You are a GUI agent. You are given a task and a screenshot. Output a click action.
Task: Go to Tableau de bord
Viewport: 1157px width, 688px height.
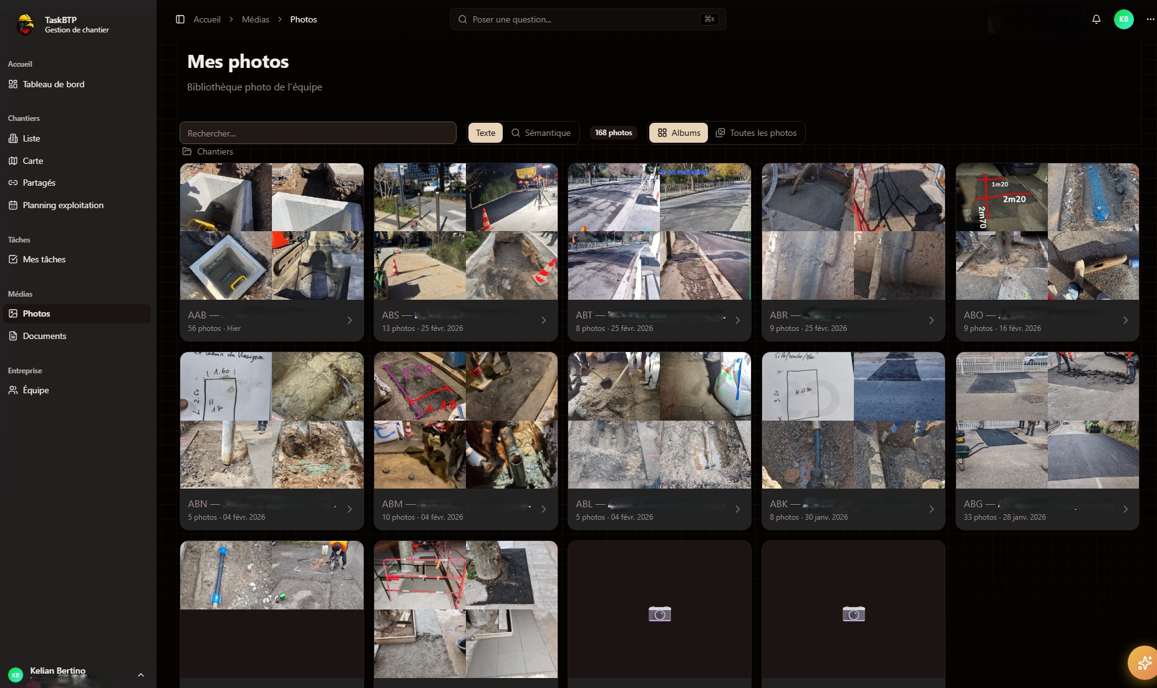(77, 84)
